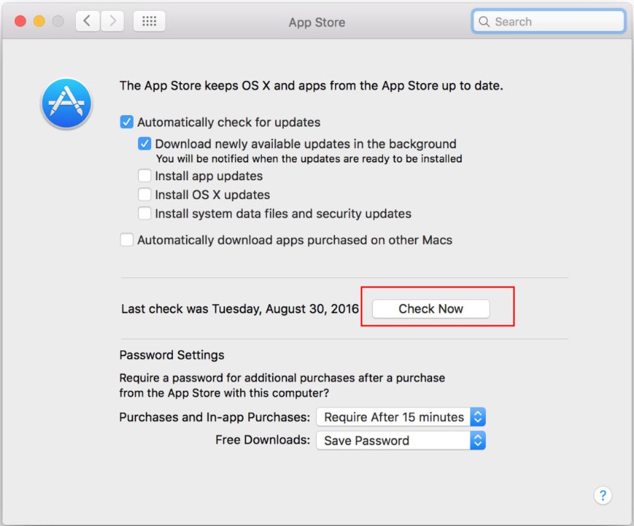Open Purchases and In-app Purchases dropdown
634x526 pixels.
(401, 417)
